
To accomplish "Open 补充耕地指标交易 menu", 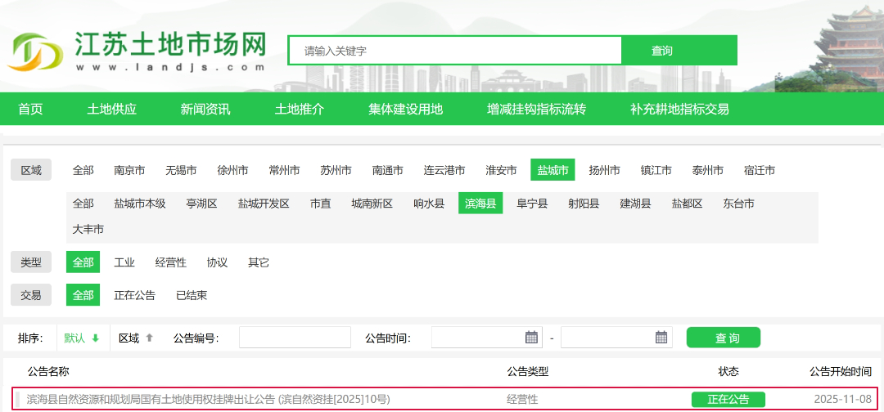I will (x=679, y=109).
